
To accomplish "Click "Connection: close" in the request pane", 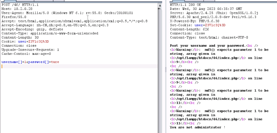I will point(19,46).
